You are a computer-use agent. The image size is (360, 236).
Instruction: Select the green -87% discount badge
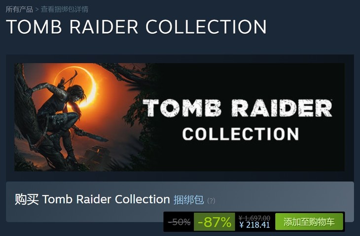[215, 222]
